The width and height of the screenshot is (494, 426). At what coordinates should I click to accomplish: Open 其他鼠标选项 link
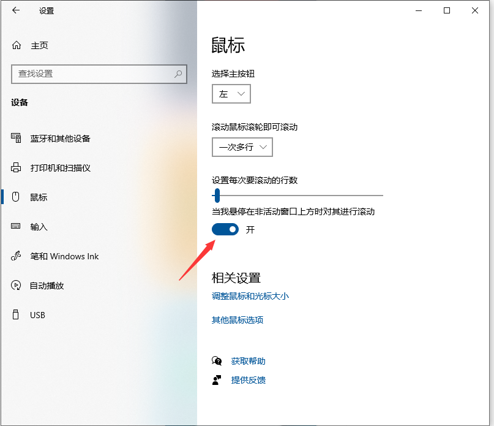pyautogui.click(x=238, y=320)
